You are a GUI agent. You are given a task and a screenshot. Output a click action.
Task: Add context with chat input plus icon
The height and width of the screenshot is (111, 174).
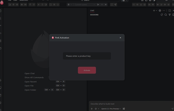pos(92,109)
